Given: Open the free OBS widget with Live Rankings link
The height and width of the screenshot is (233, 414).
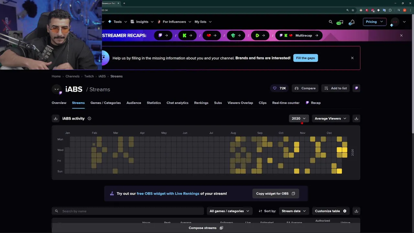Looking at the screenshot, I should [x=168, y=194].
